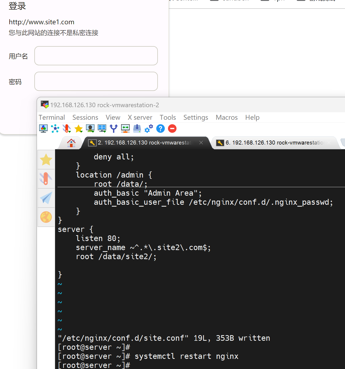Close tab 2 192.168.126.130 session
Image resolution: width=345 pixels, height=369 pixels.
[x=201, y=143]
